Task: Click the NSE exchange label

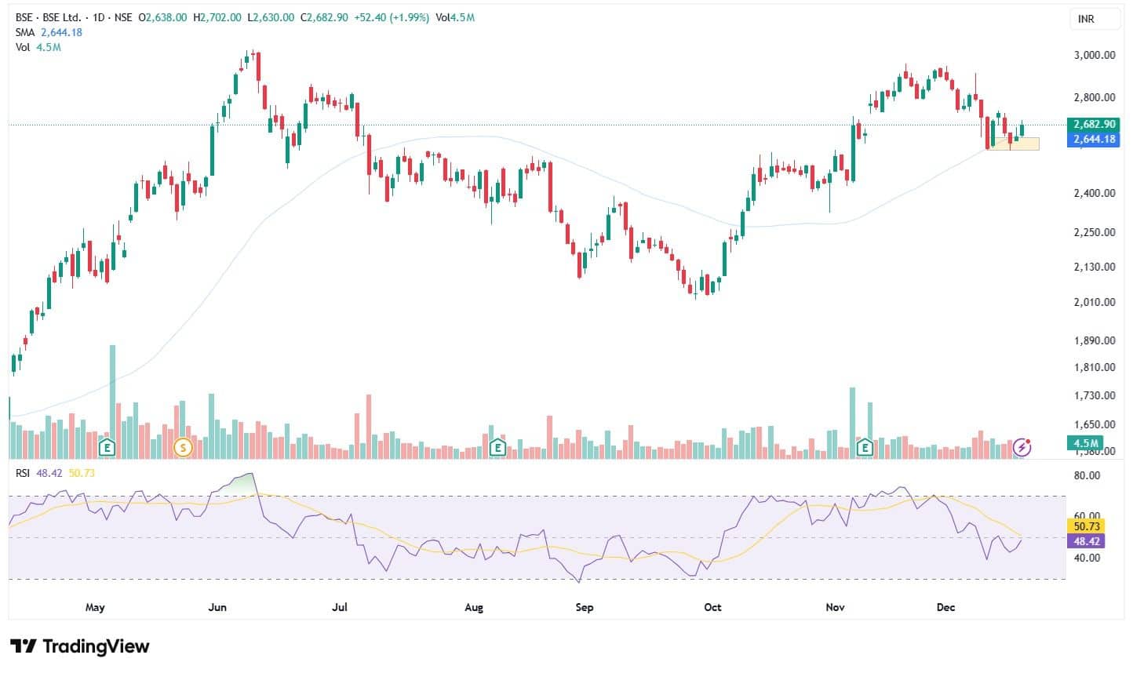Action: coord(124,17)
